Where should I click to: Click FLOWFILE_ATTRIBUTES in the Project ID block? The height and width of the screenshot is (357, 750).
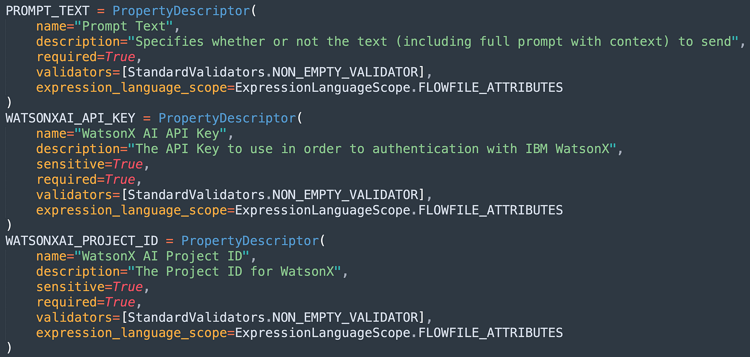(490, 333)
